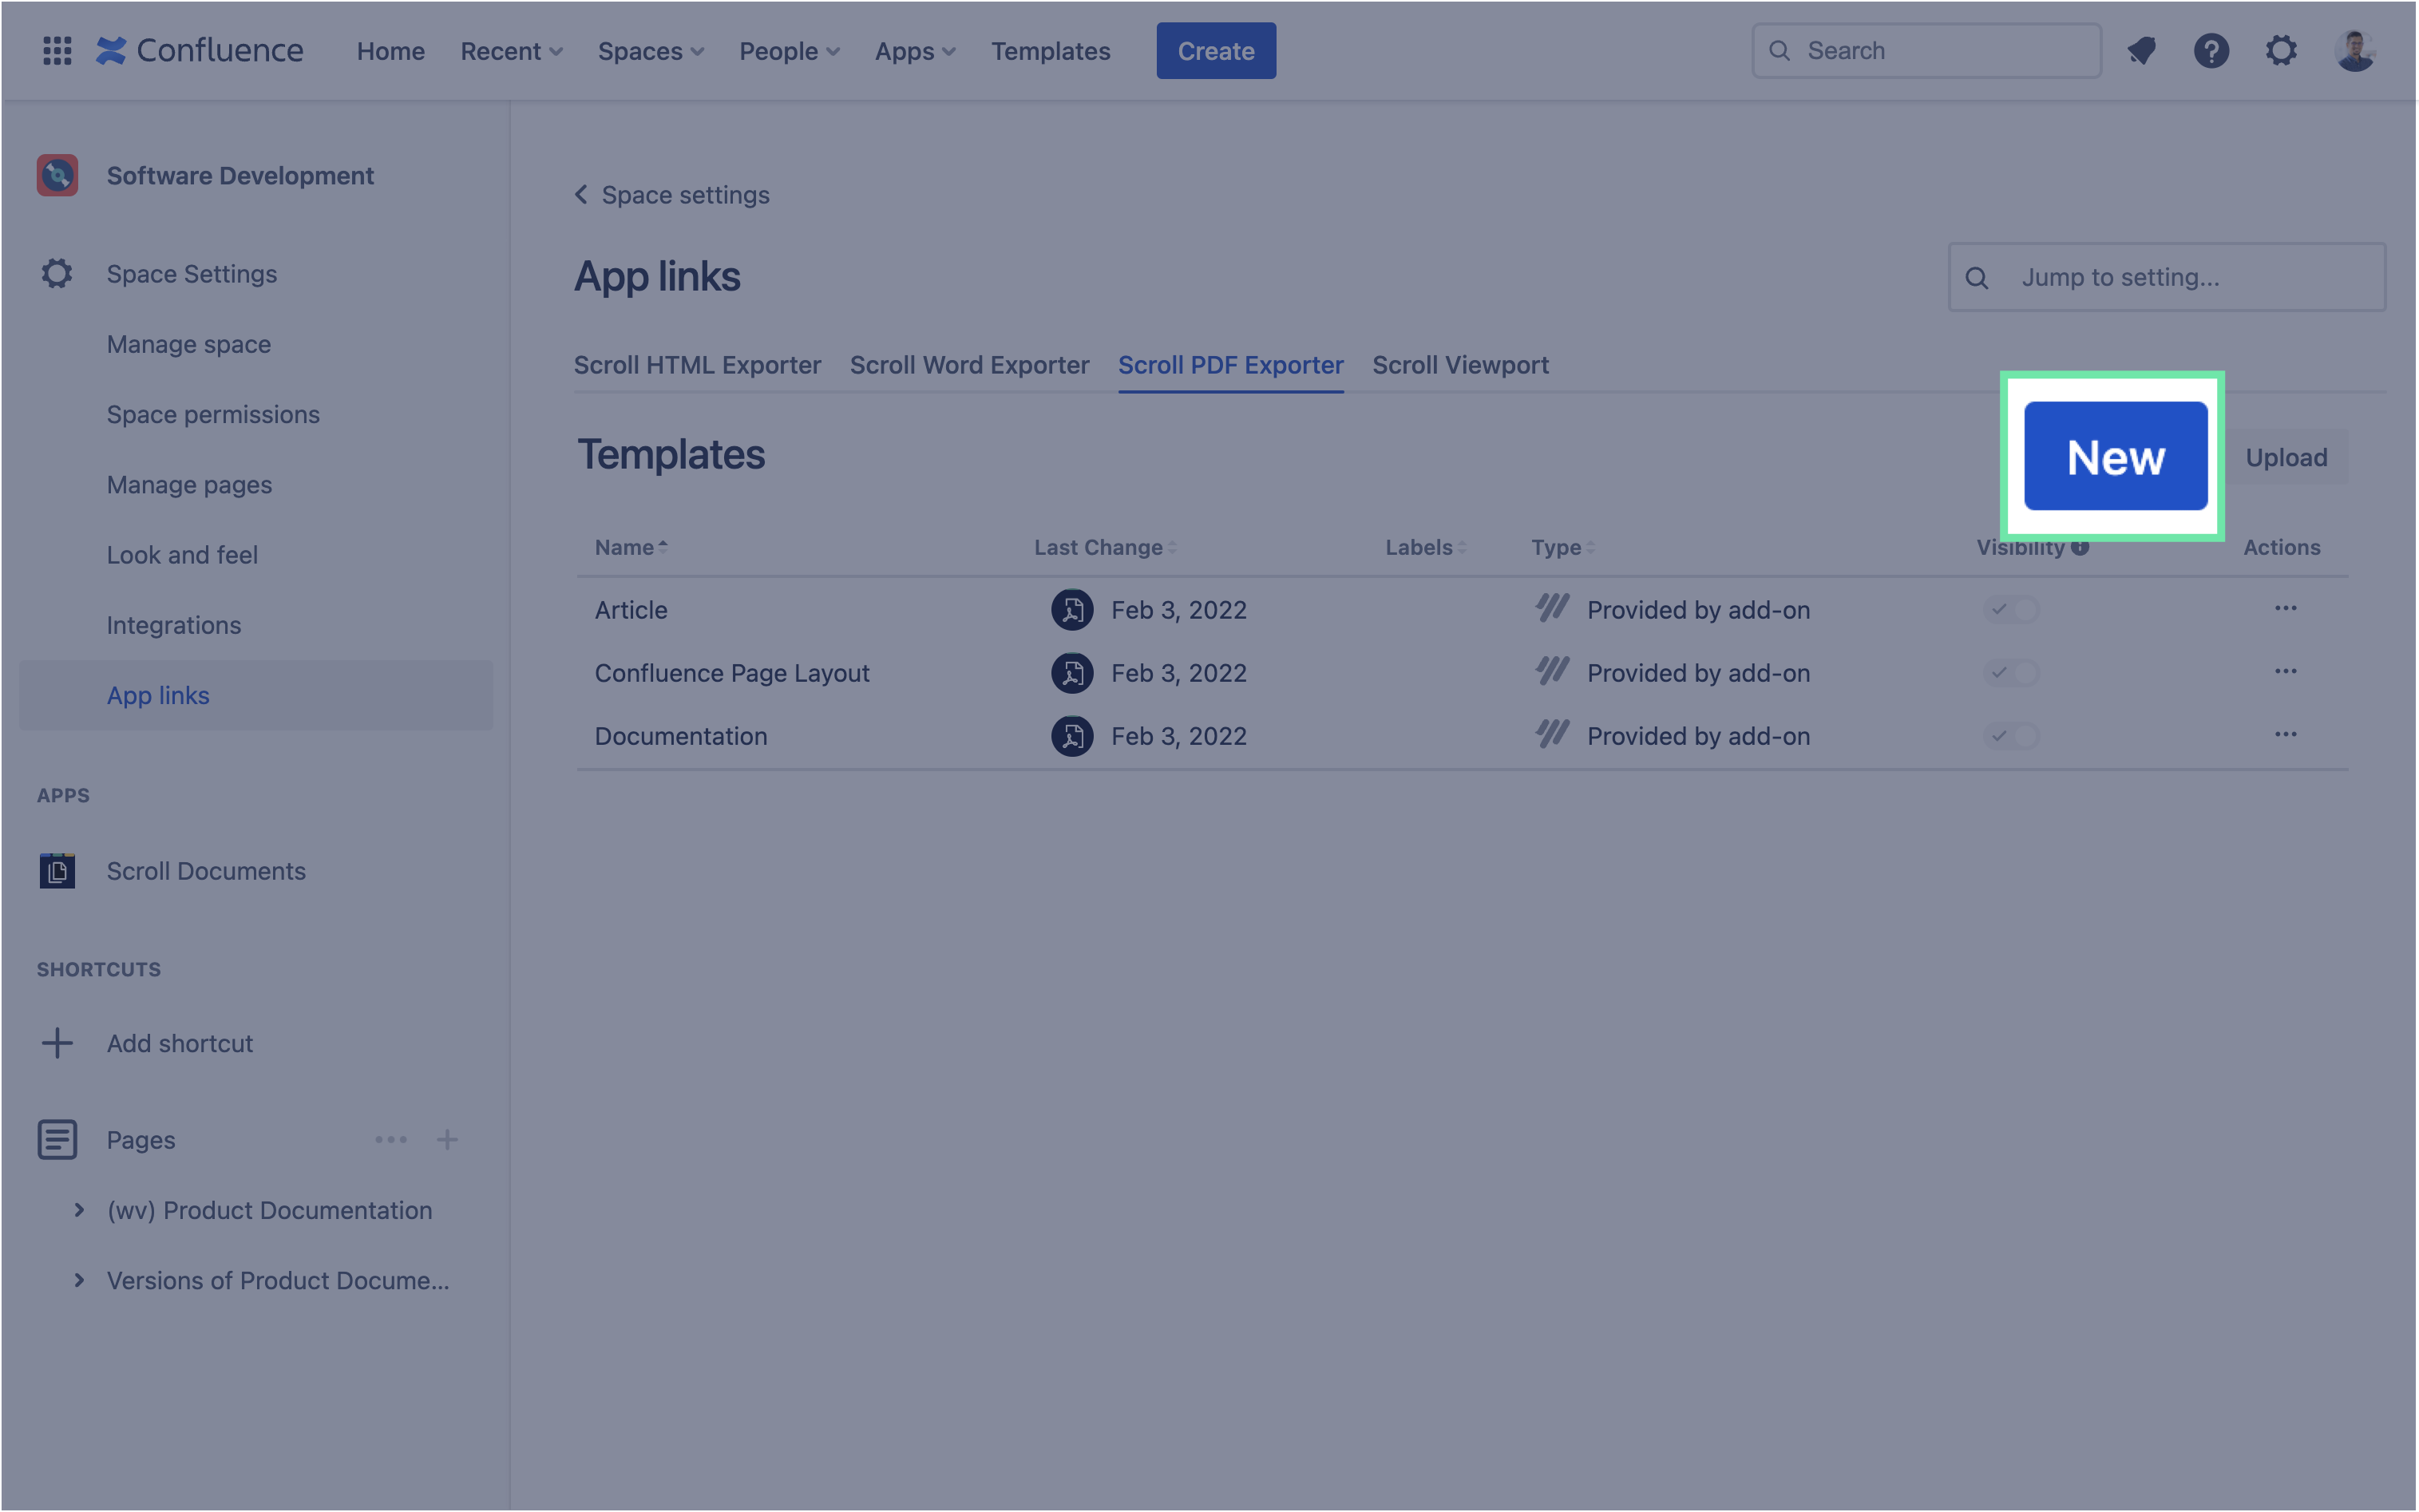Image resolution: width=2419 pixels, height=1512 pixels.
Task: Expand (wv) Product Documentation page tree
Action: point(79,1210)
